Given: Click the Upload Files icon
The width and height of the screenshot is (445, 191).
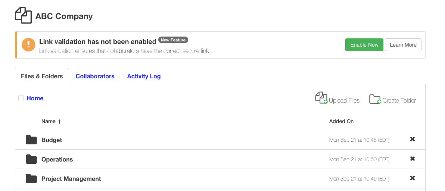Looking at the screenshot, I should [x=321, y=98].
